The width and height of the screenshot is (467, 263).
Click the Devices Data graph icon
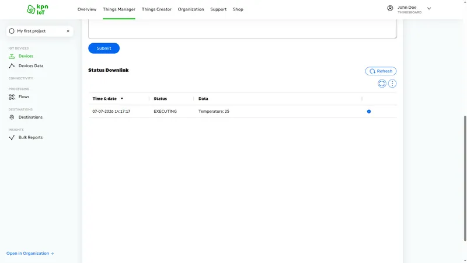[12, 66]
